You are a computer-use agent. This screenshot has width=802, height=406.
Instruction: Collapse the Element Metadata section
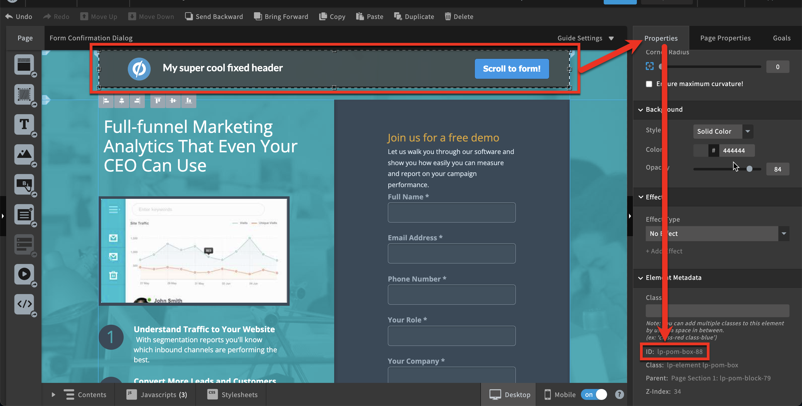[x=640, y=278]
